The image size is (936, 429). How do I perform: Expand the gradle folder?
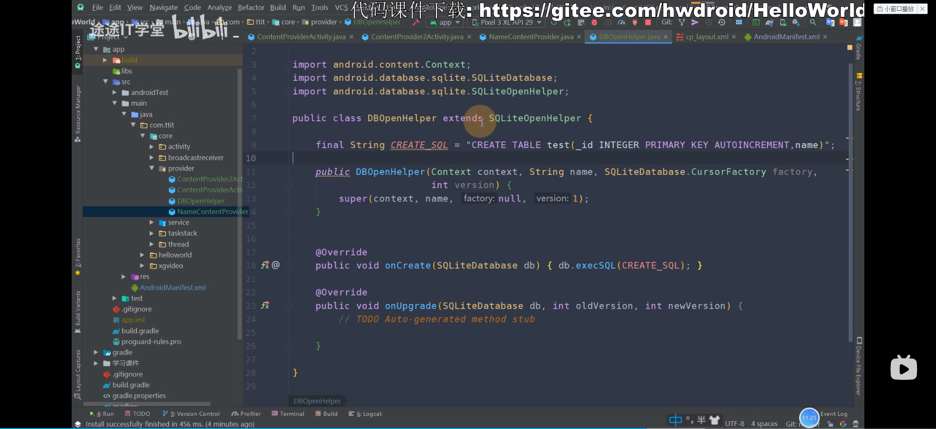[96, 352]
